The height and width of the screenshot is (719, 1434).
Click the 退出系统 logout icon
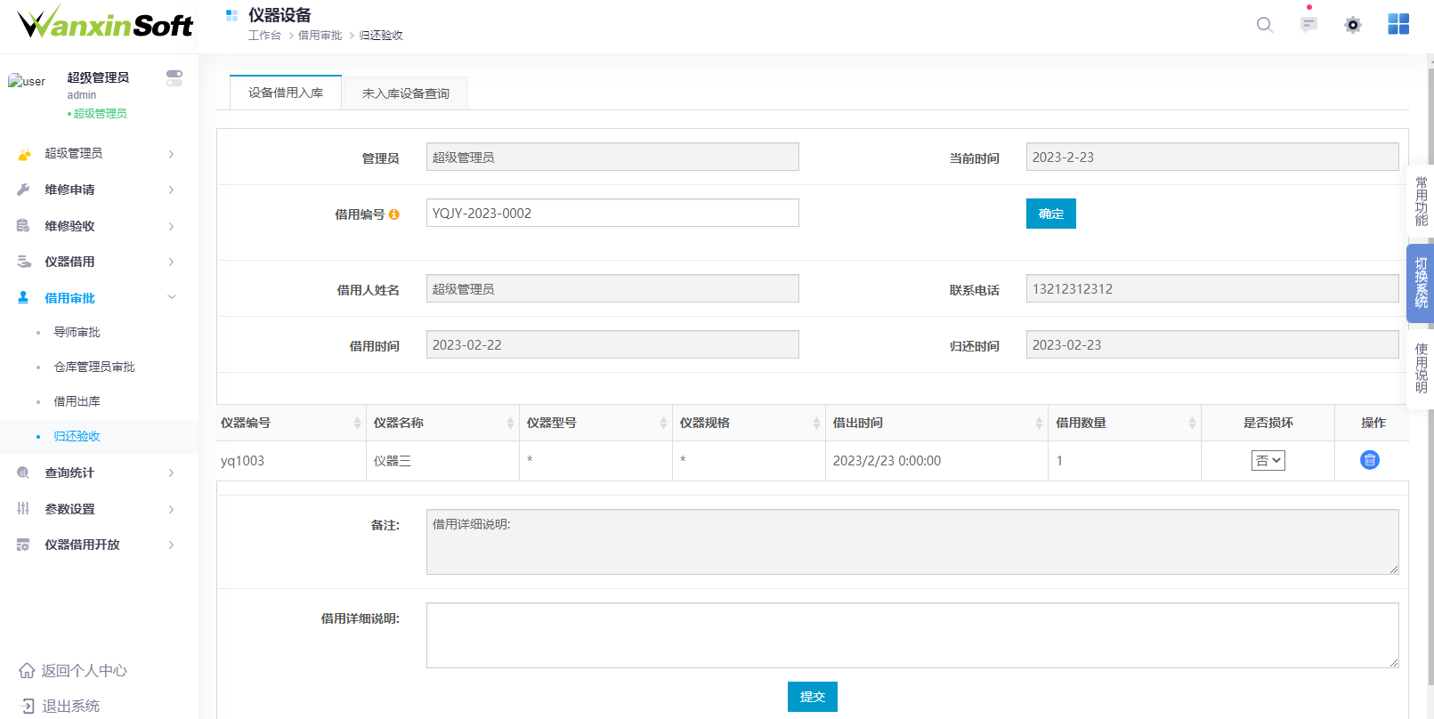click(x=27, y=707)
